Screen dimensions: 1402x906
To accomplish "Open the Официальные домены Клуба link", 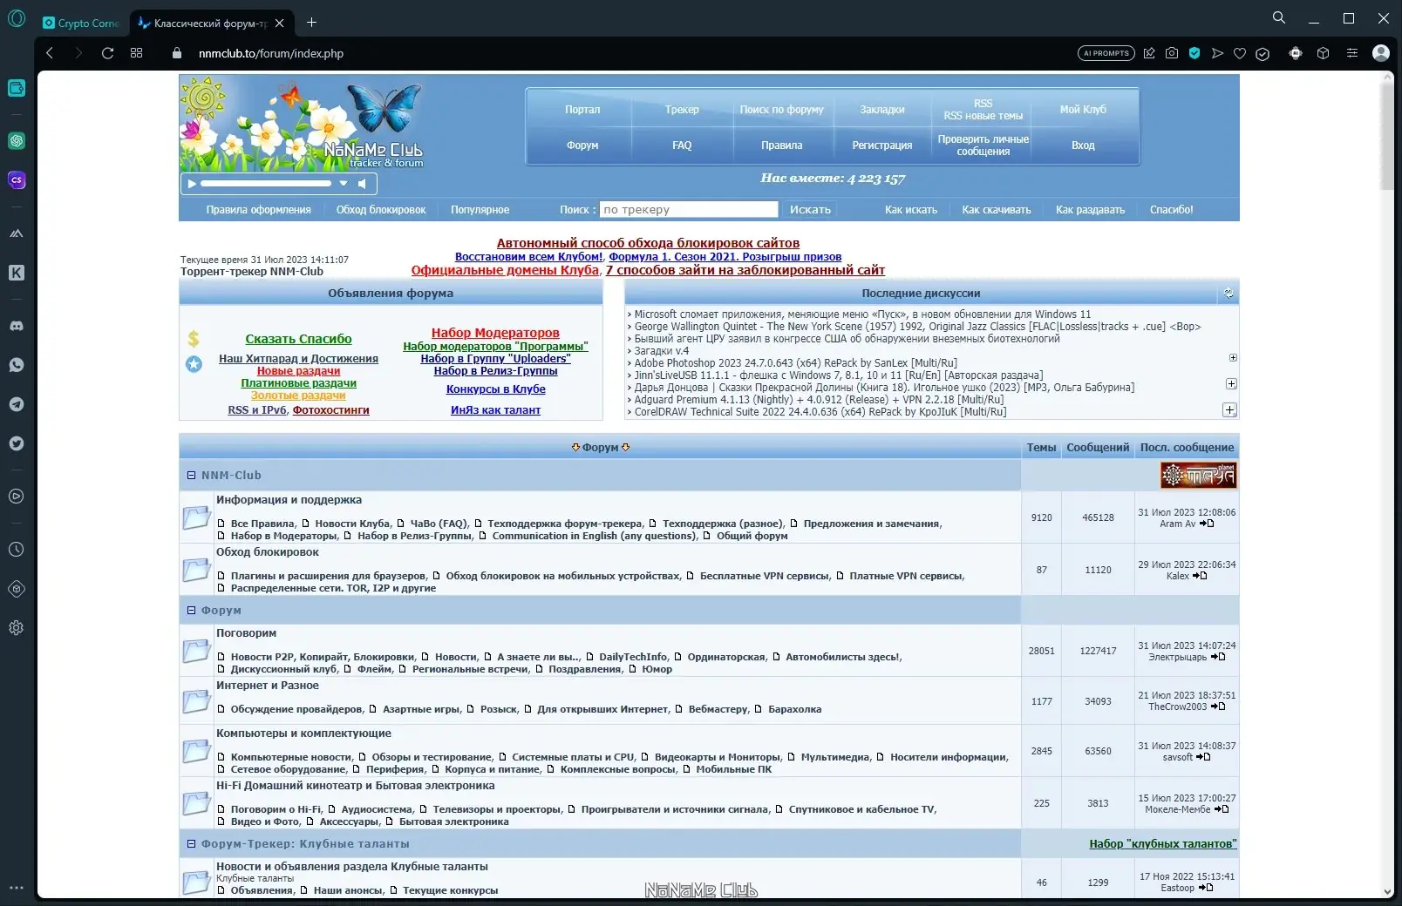I will [x=505, y=270].
